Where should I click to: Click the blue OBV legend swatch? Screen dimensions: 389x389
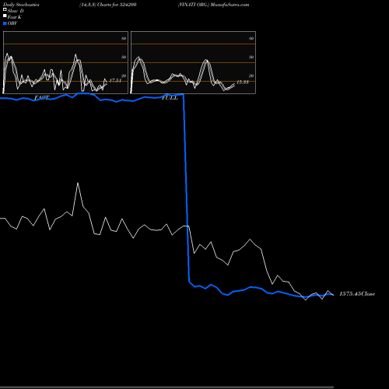(5, 23)
